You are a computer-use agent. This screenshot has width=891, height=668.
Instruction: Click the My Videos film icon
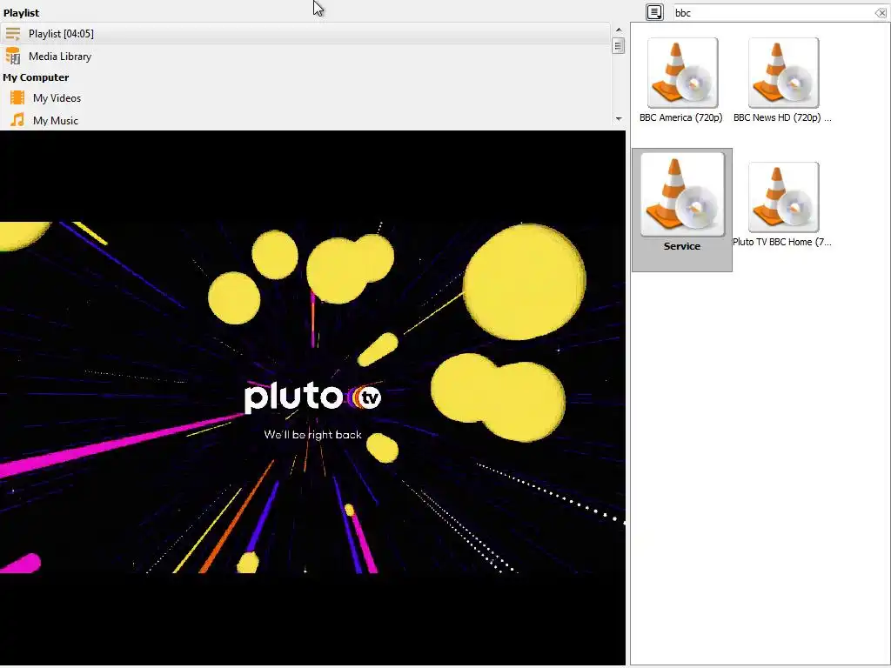17,97
